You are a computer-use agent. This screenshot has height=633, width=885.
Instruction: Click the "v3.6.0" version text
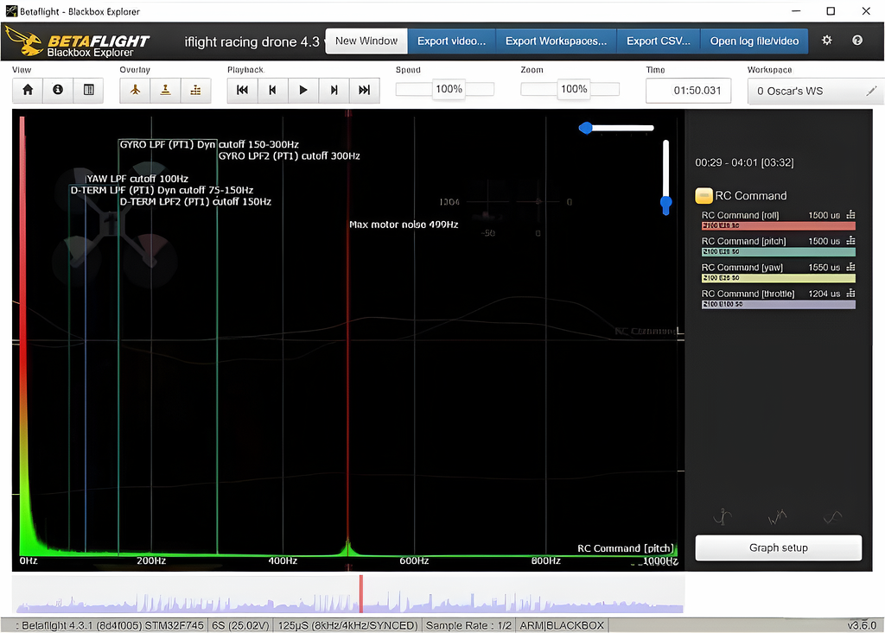862,626
